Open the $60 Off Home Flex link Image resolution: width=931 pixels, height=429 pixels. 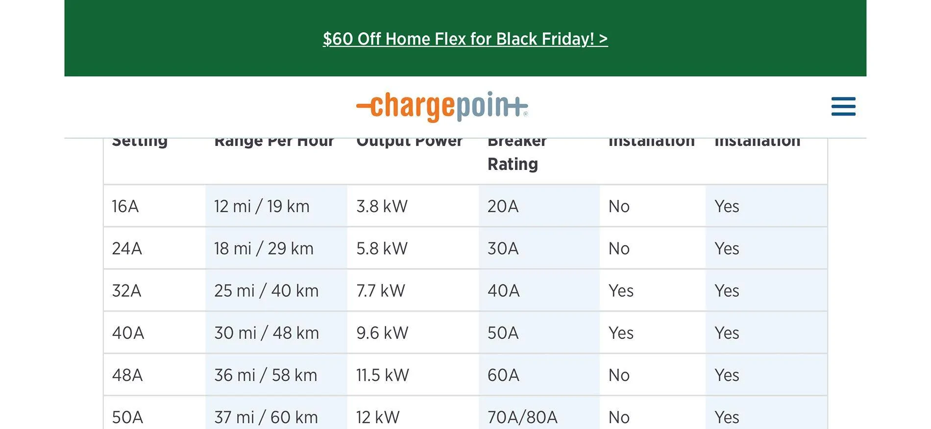pos(465,39)
